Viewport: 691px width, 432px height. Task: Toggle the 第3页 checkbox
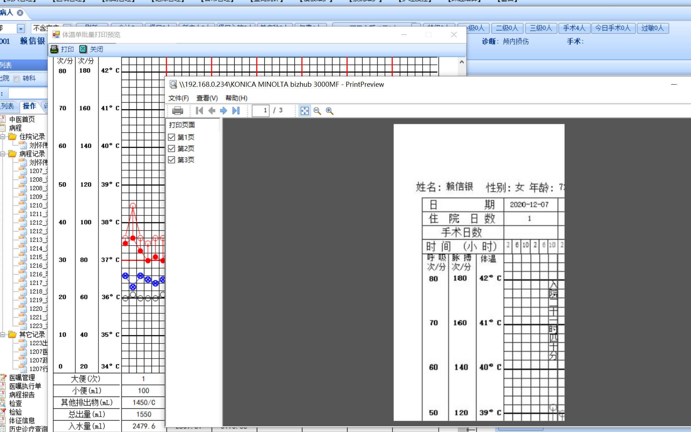click(x=172, y=160)
